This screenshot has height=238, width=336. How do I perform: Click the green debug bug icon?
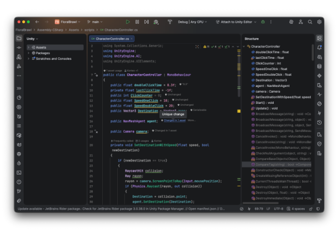tap(263, 22)
